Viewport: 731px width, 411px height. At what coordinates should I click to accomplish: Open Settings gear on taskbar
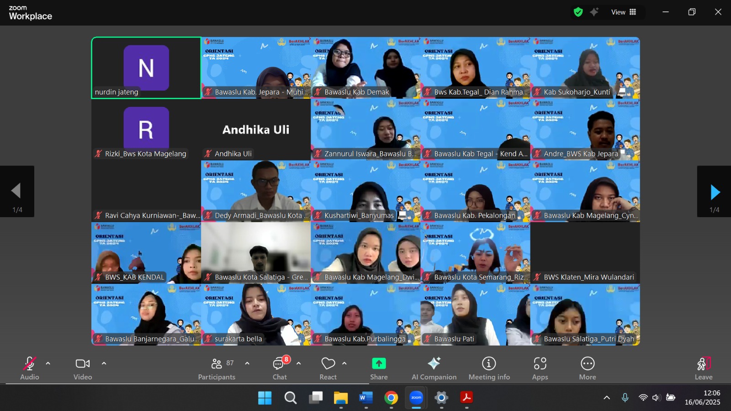click(441, 398)
